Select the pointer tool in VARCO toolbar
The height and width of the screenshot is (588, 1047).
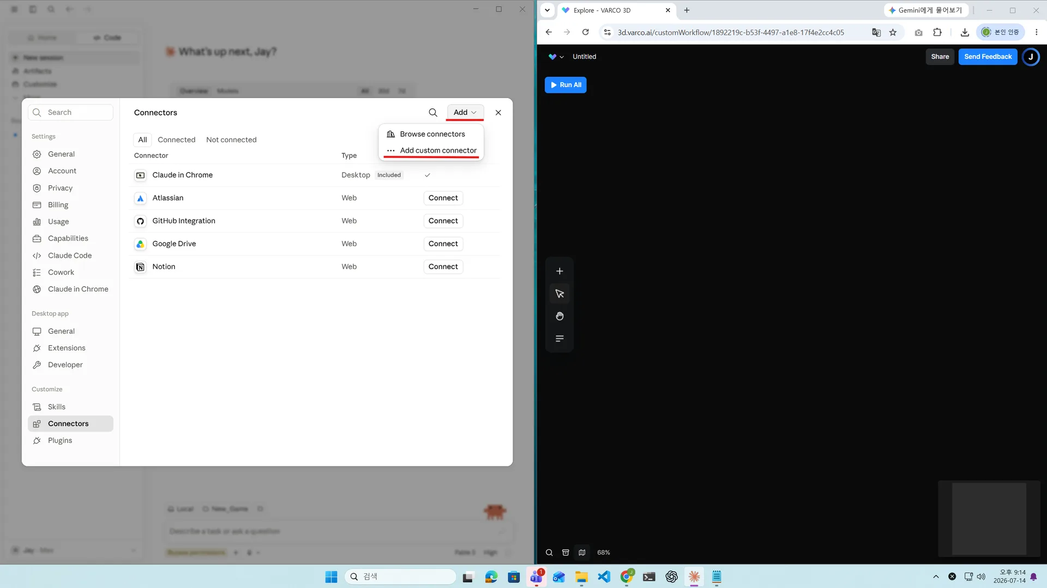coord(559,294)
